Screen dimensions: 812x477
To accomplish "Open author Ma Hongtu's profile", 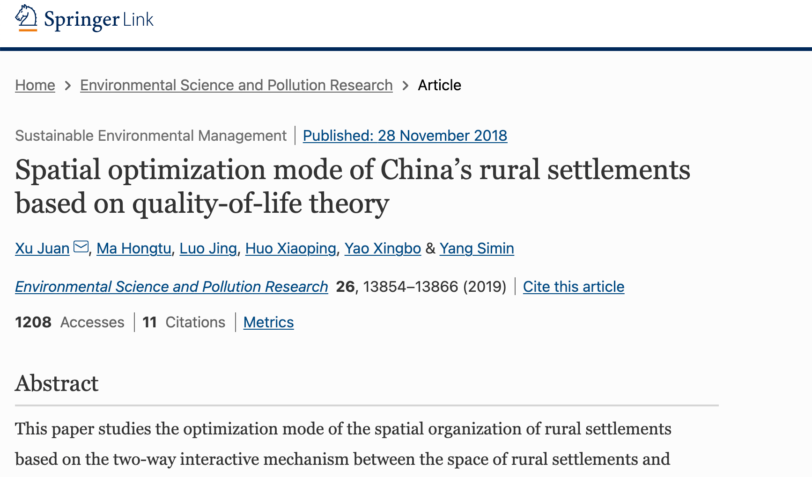I will coord(134,248).
